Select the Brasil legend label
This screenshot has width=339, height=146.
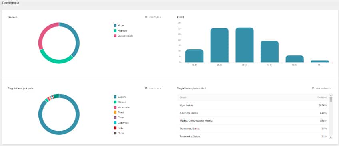(x=121, y=112)
